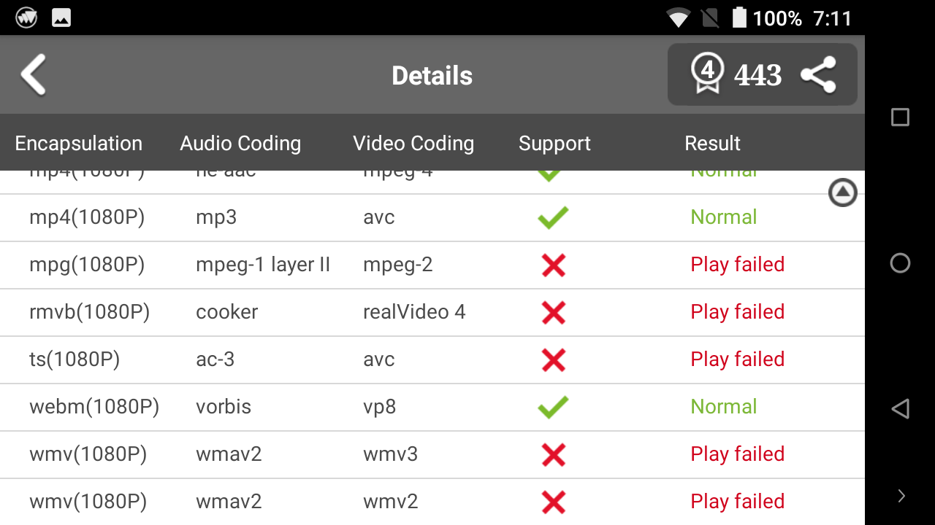Screen dimensions: 935x525
Task: Tap Play failed result for ts row
Action: pyautogui.click(x=737, y=359)
